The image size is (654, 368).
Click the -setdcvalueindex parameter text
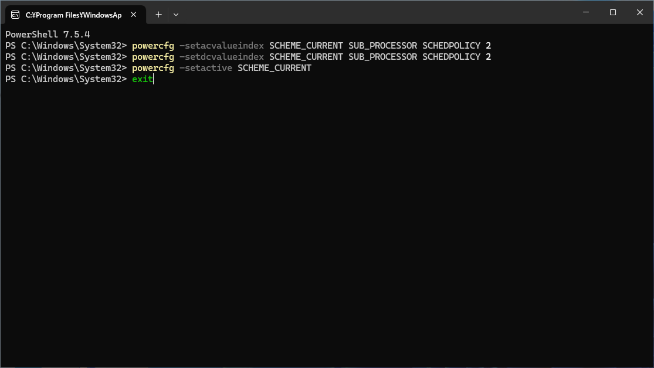click(x=222, y=57)
